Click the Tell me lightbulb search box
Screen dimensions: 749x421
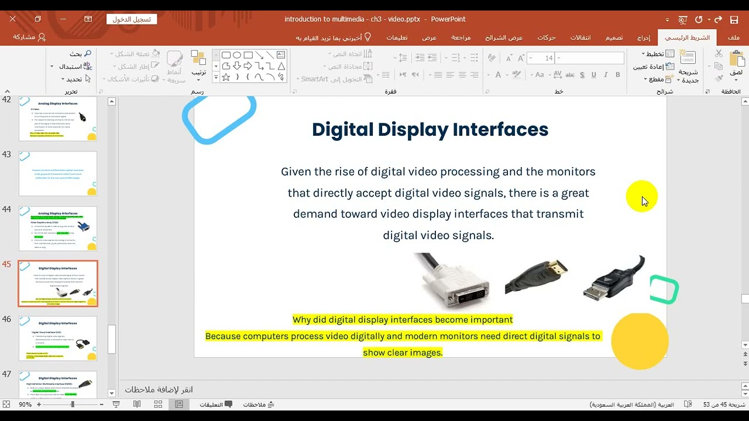click(x=334, y=37)
